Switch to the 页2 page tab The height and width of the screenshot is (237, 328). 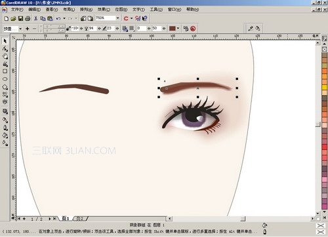tap(80, 219)
